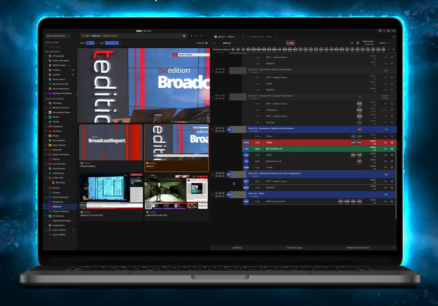Screen dimensions: 438x306
Task: Select Story 09 nxt|edit & Premiere row
Action: coord(321,174)
